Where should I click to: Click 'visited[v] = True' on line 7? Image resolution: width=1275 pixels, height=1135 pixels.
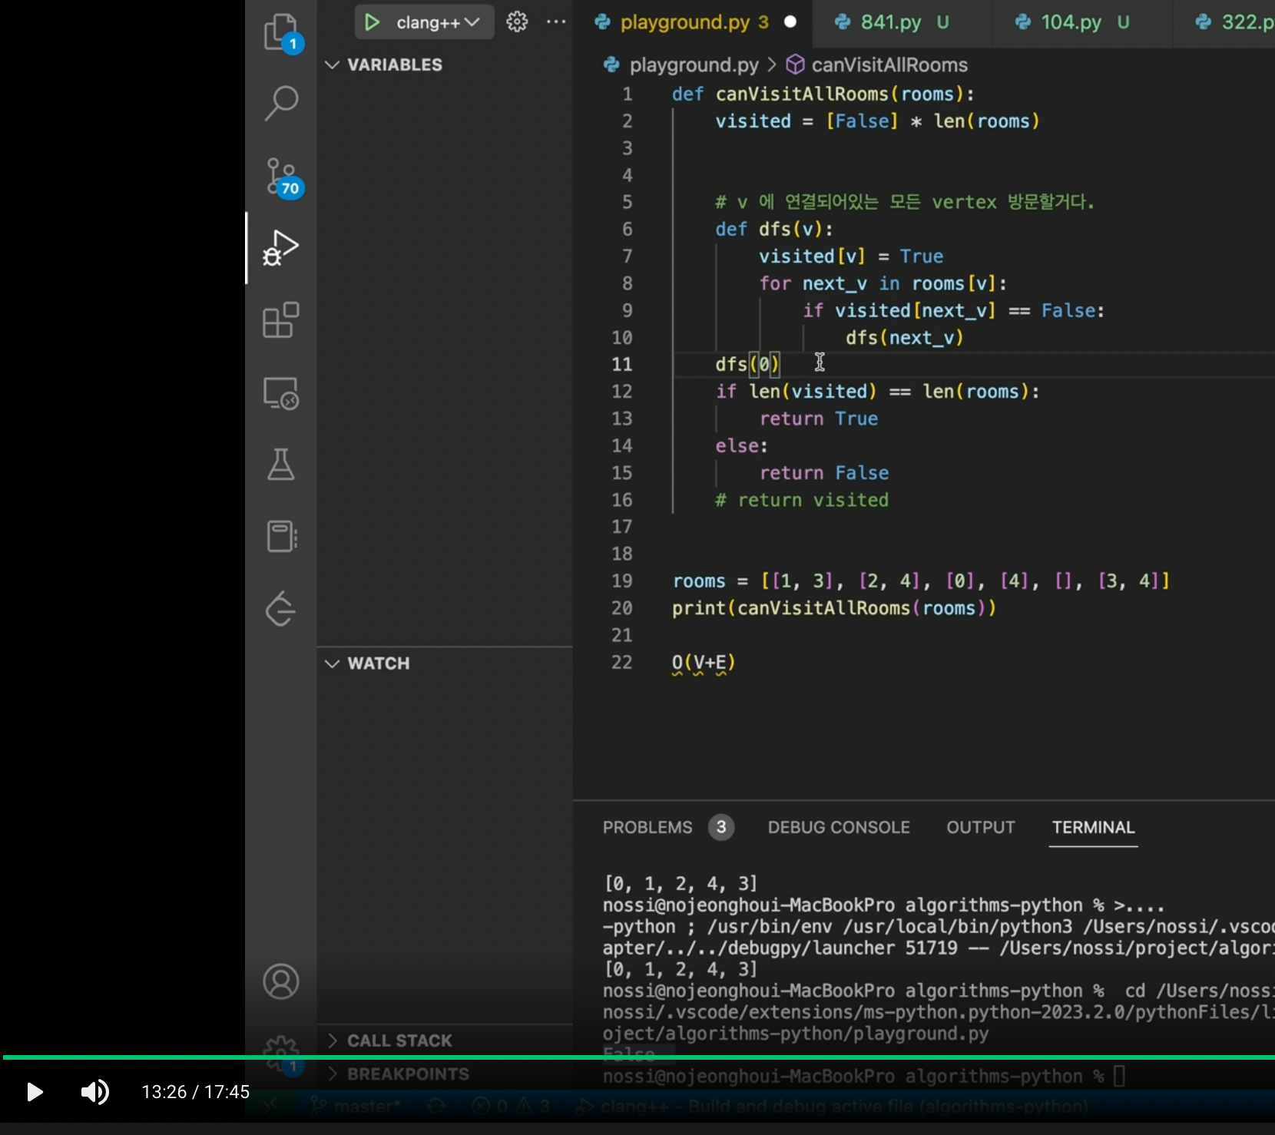851,256
